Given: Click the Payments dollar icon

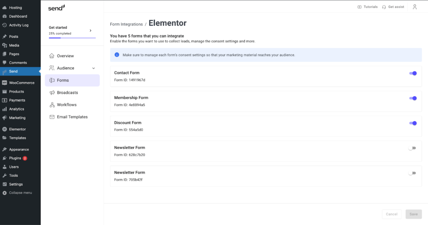Looking at the screenshot, I should 4,100.
